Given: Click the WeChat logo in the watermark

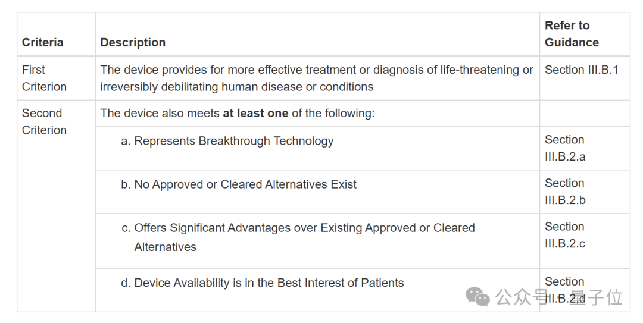Looking at the screenshot, I should click(478, 296).
